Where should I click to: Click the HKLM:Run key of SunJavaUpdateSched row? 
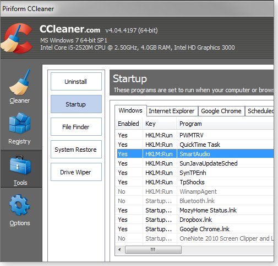pos(159,163)
